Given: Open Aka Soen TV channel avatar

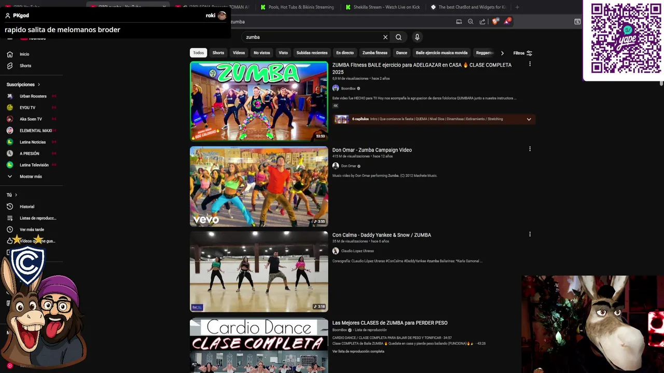Looking at the screenshot, I should coord(9,119).
